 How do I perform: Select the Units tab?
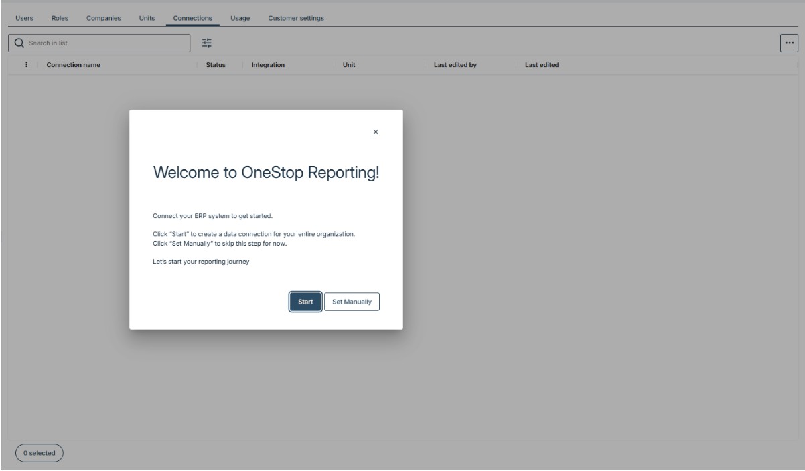click(x=147, y=18)
